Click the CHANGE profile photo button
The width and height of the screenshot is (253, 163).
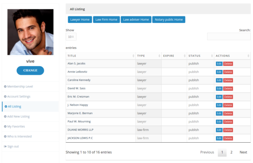30,70
